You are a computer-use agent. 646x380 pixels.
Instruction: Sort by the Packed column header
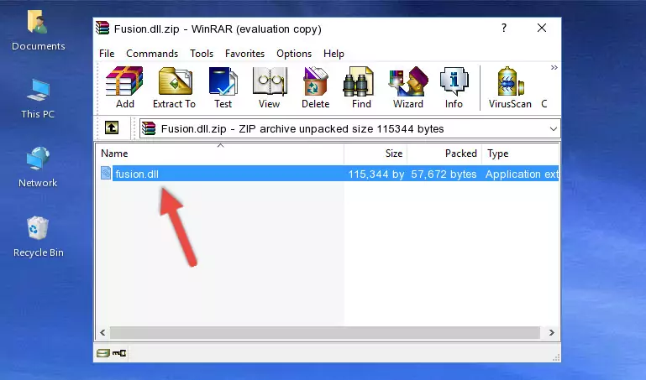444,154
